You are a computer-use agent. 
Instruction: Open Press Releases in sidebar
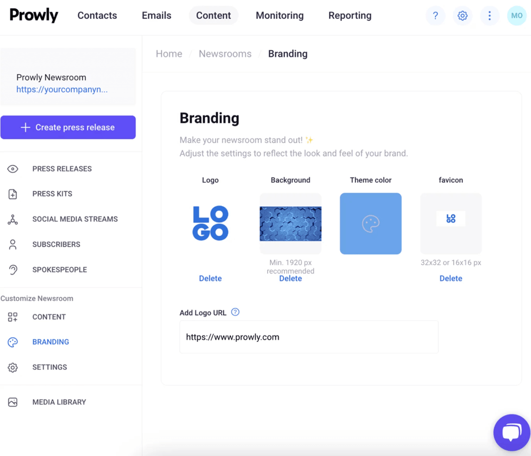tap(62, 169)
